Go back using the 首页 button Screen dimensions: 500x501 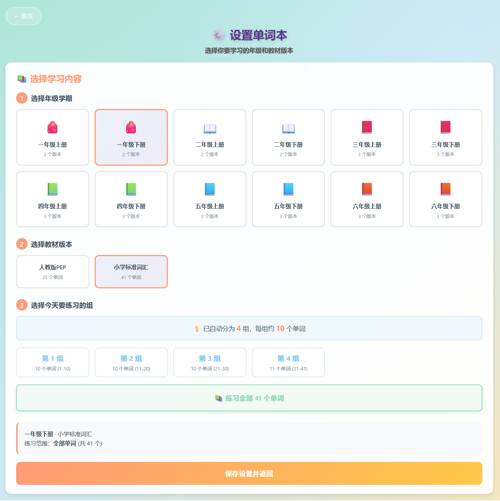[x=24, y=16]
